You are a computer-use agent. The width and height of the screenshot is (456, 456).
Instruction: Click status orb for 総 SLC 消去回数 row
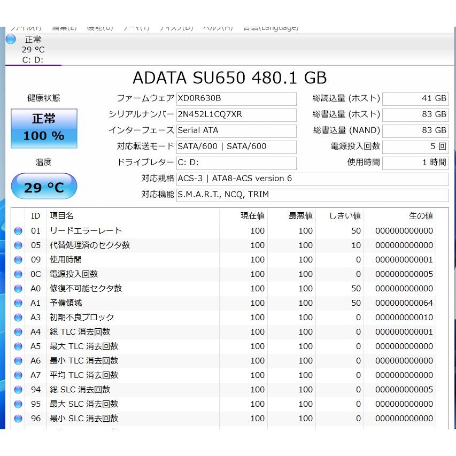18,390
